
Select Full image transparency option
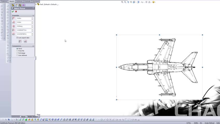pyautogui.click(x=17, y=53)
